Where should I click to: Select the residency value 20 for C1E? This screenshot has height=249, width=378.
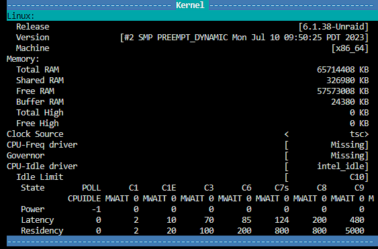coord(171,231)
